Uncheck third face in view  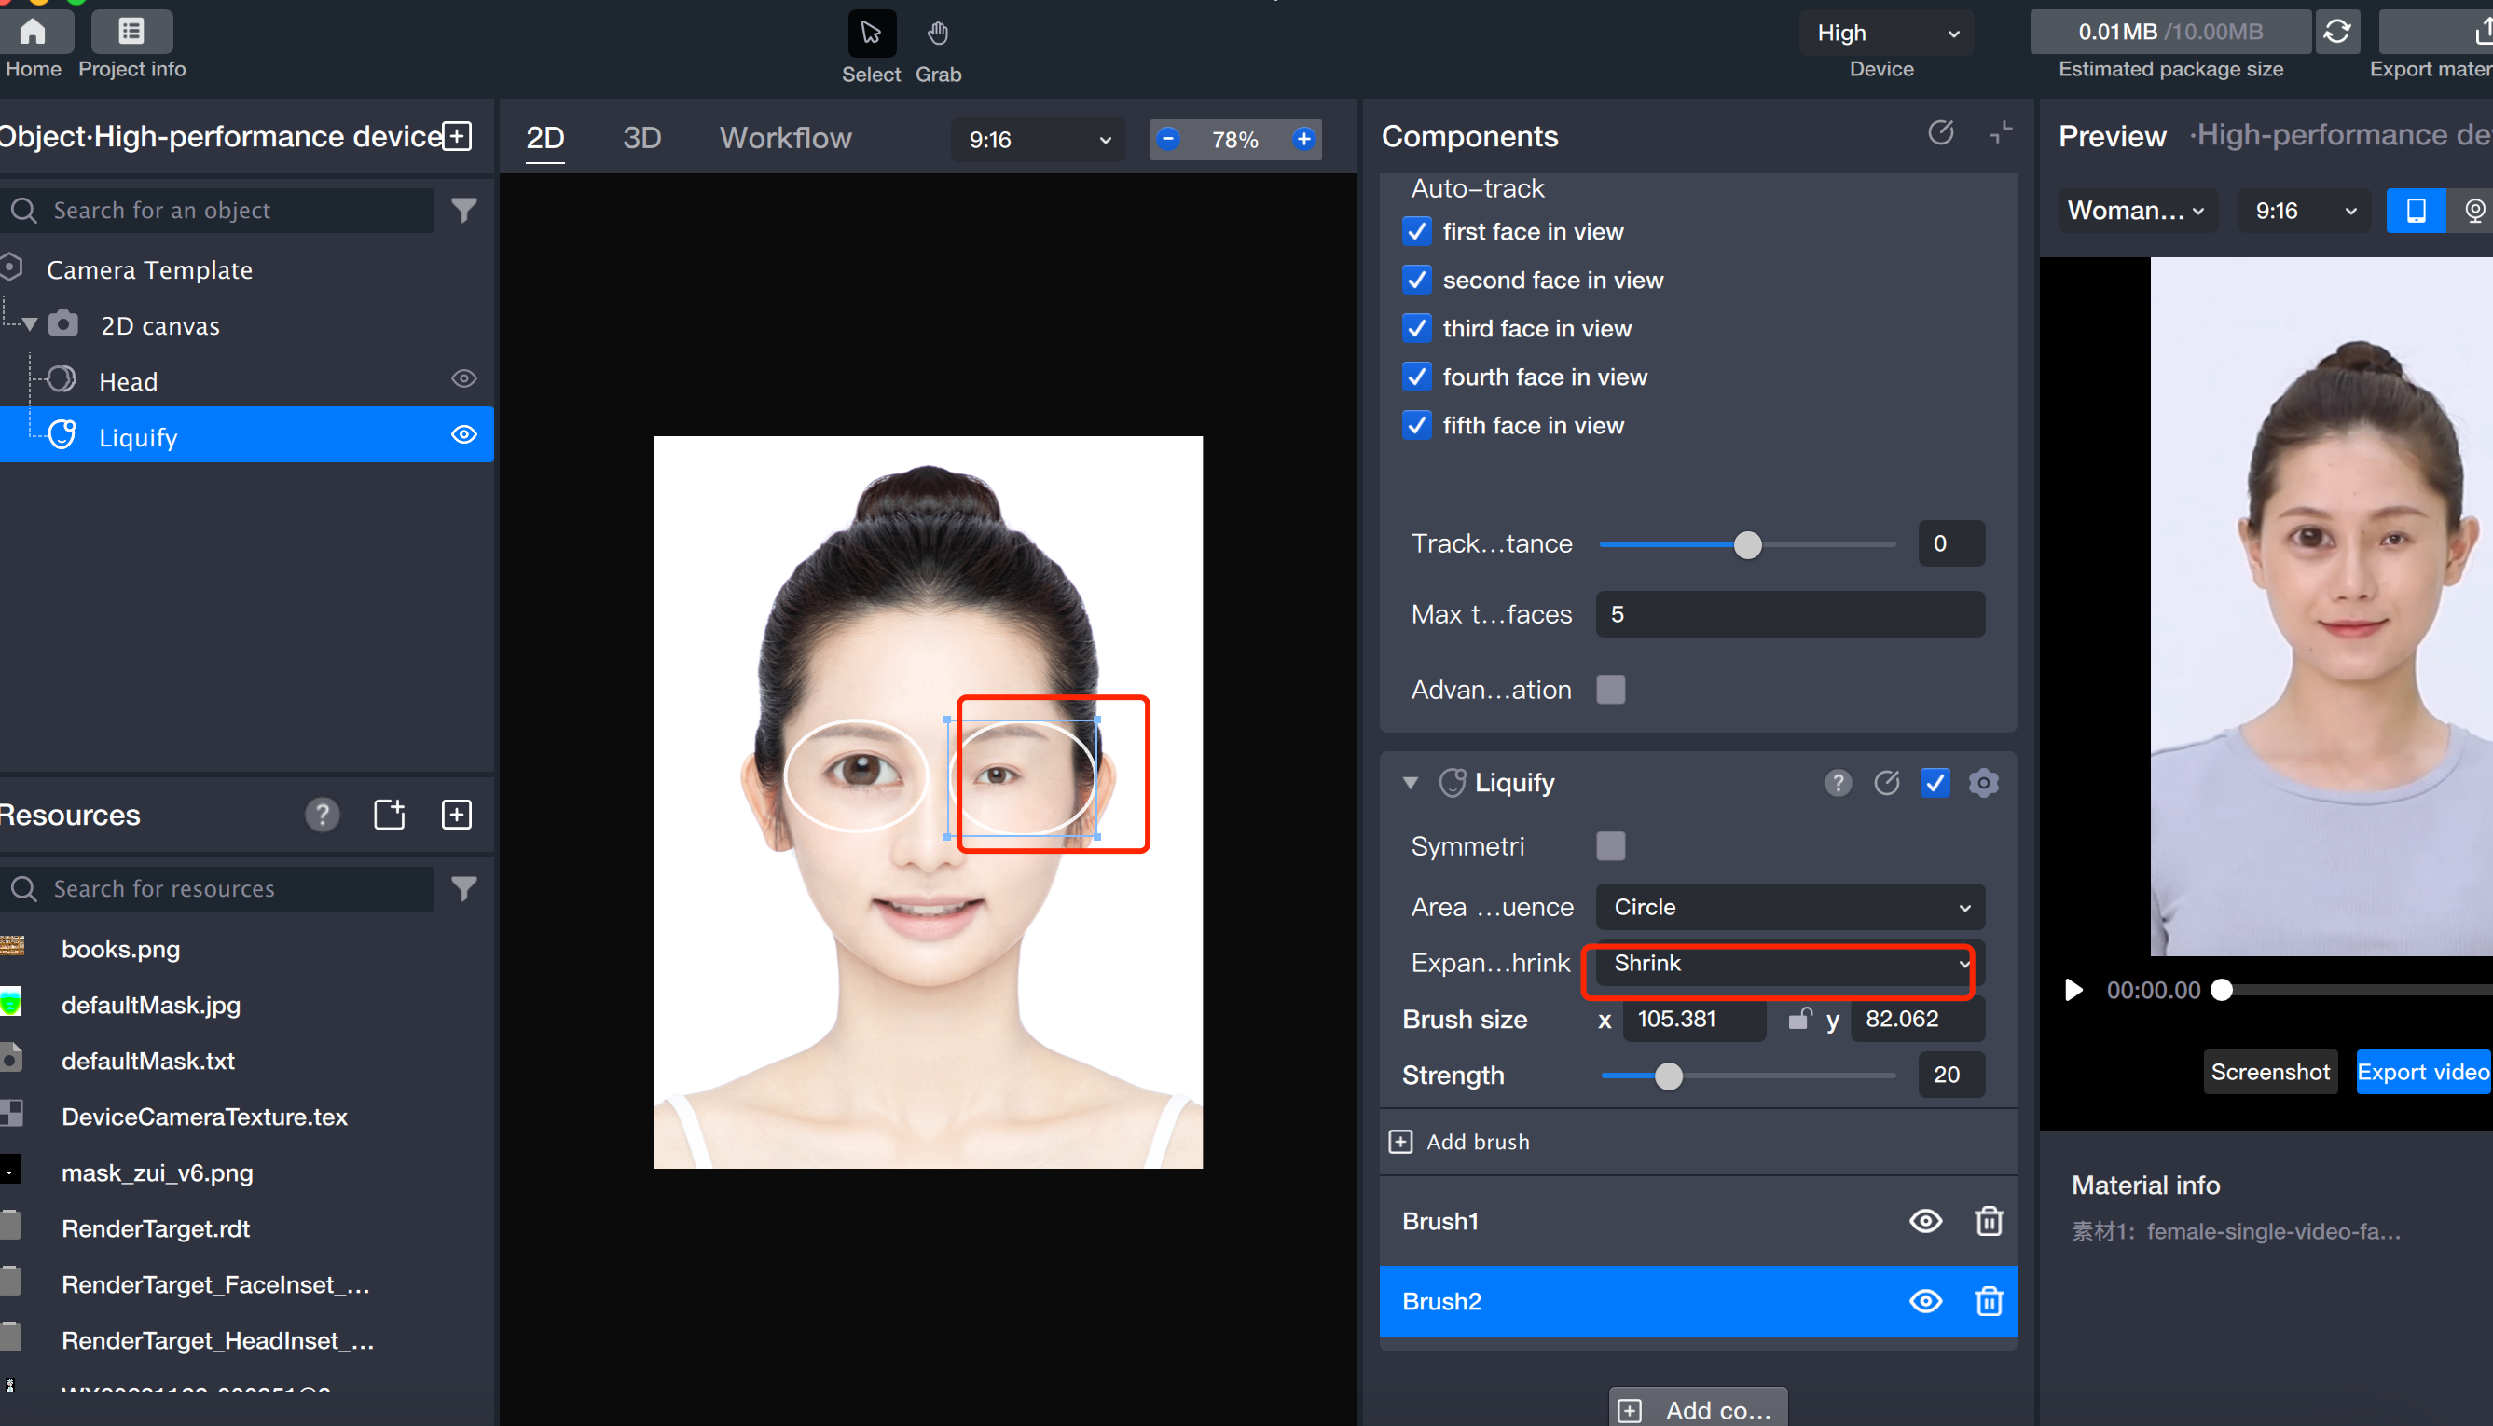click(x=1416, y=328)
